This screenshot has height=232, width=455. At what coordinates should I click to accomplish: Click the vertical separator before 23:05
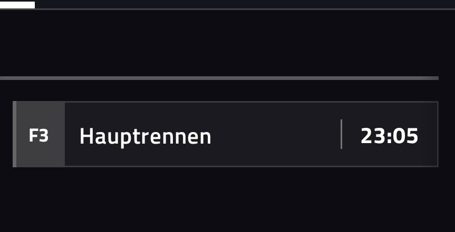click(x=342, y=134)
